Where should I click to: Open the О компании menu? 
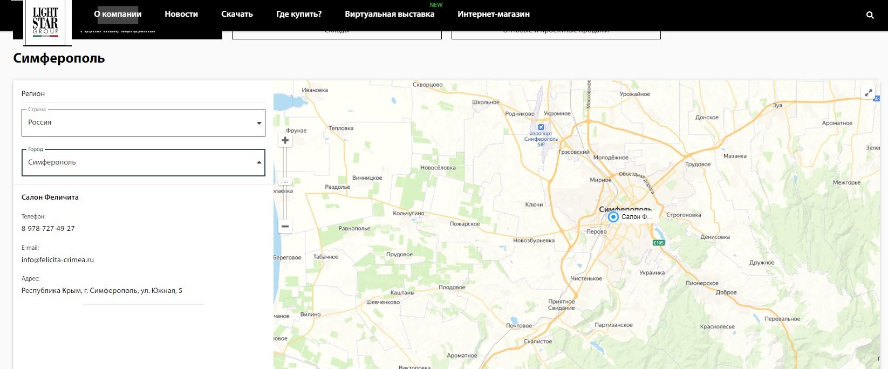click(x=118, y=14)
